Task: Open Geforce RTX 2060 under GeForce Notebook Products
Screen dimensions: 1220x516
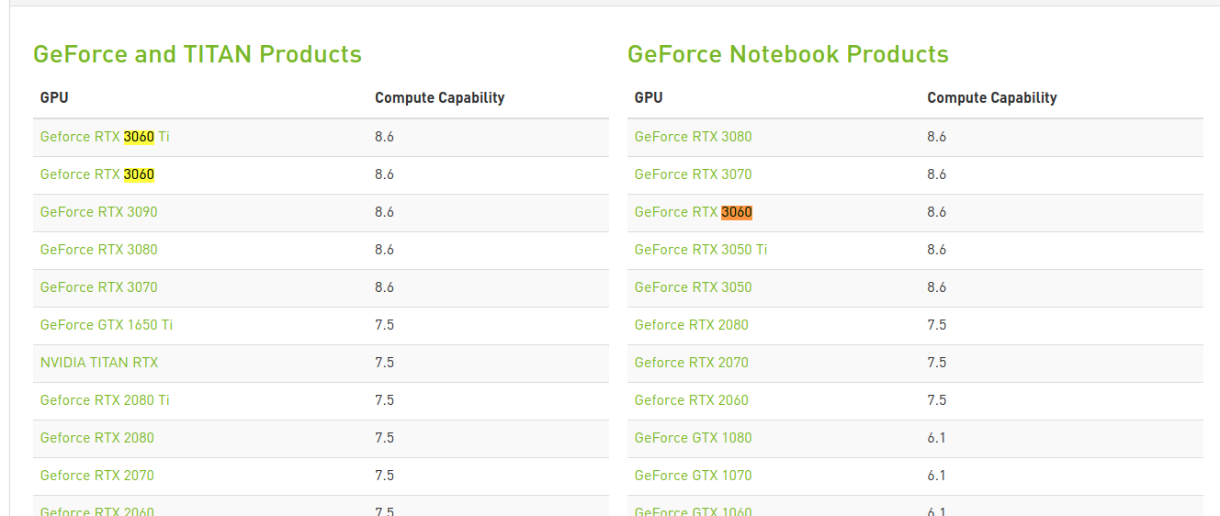Action: (x=692, y=400)
